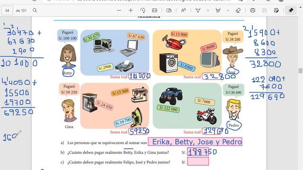Click Gina's 'Pagaré S/.59 250' speech bubble
Image resolution: width=303 pixels, height=170 pixels.
click(x=69, y=89)
